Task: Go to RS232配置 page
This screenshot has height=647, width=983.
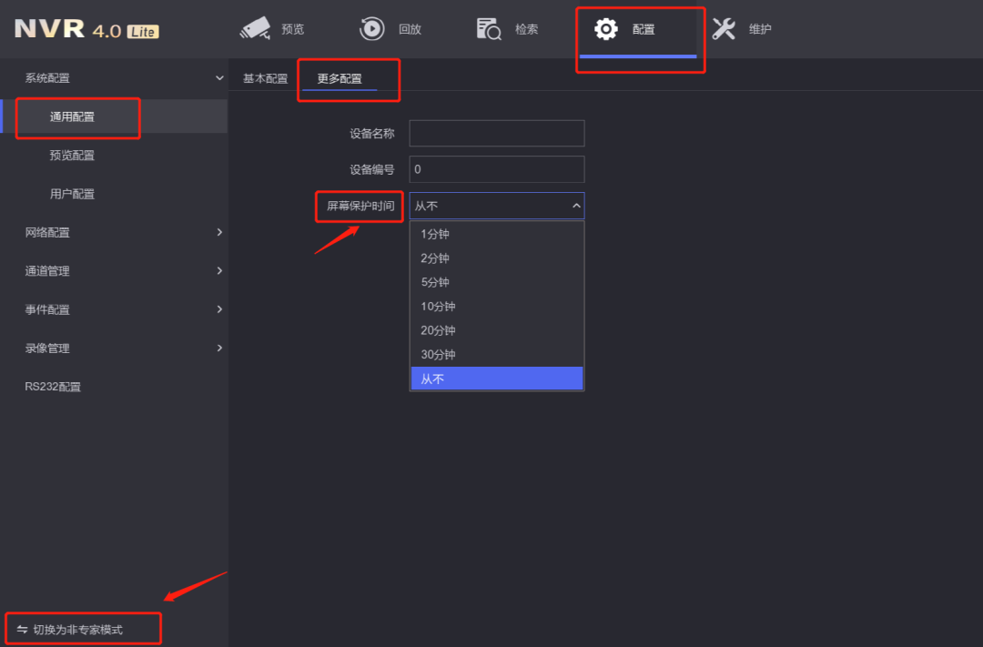Action: 53,387
